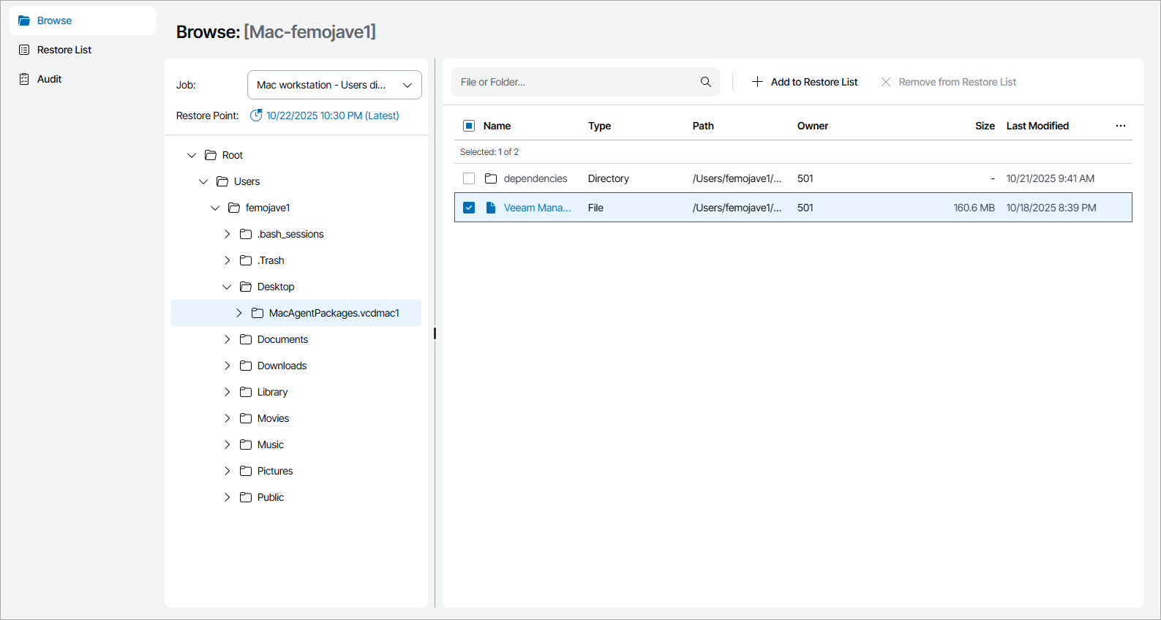This screenshot has height=620, width=1161.
Task: Click the Restore List icon in sidebar
Action: click(x=24, y=50)
